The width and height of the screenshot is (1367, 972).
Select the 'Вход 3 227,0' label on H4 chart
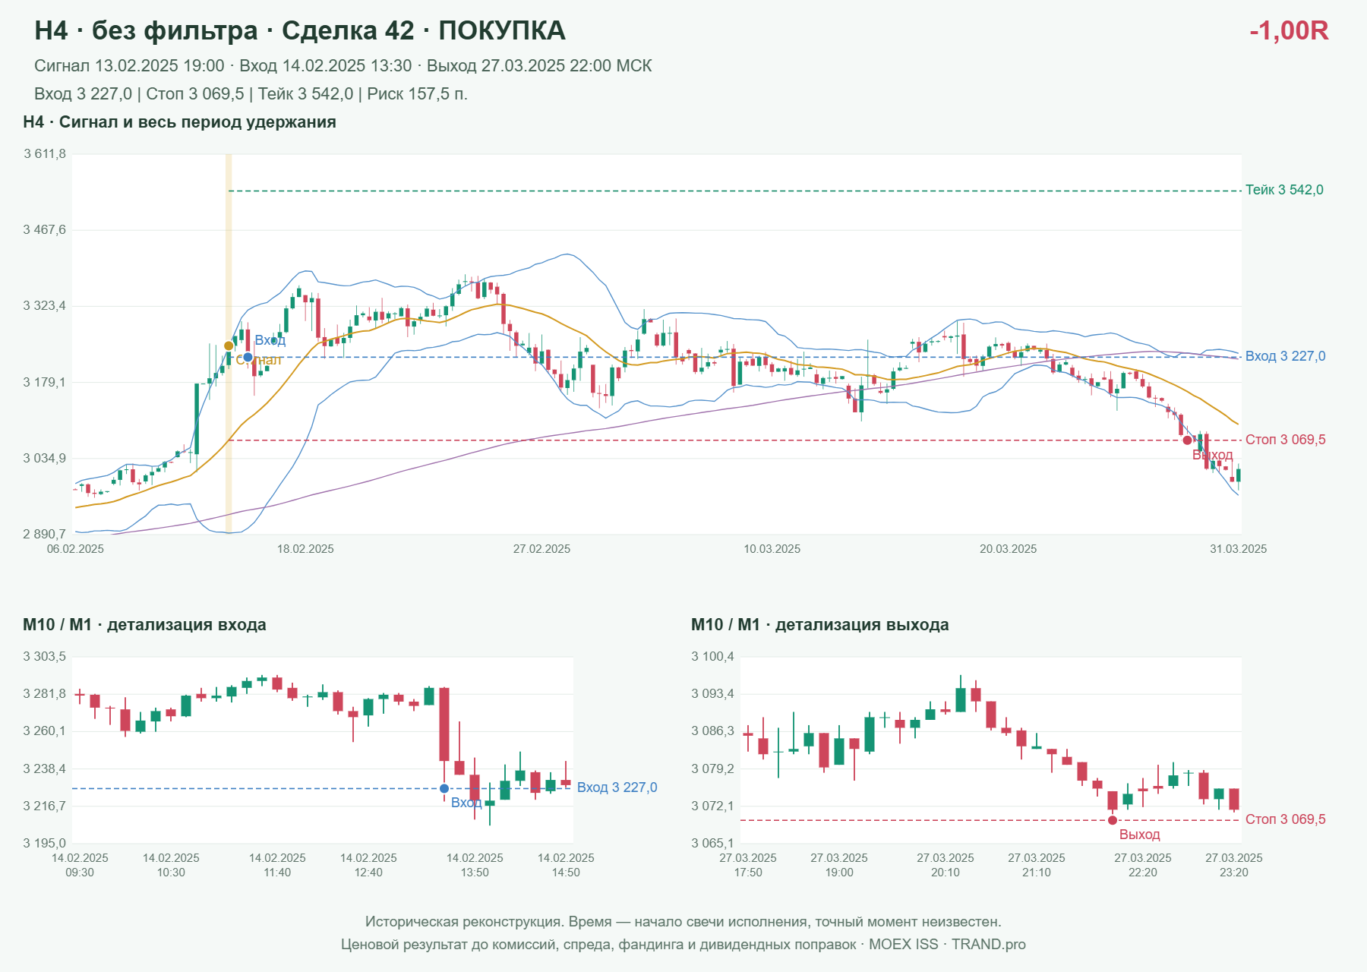[1285, 356]
